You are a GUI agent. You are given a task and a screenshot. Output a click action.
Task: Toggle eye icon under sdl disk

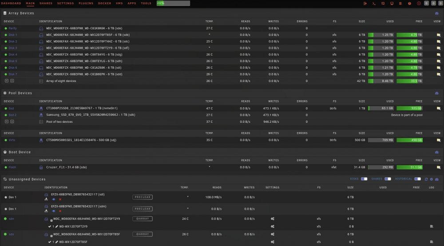pyautogui.click(x=54, y=199)
